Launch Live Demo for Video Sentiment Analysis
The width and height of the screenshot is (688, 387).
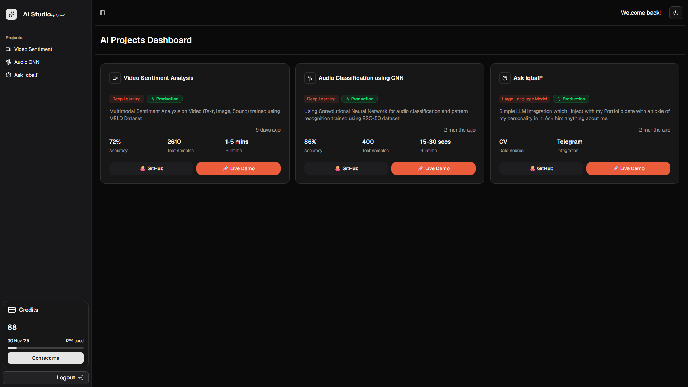tap(238, 168)
